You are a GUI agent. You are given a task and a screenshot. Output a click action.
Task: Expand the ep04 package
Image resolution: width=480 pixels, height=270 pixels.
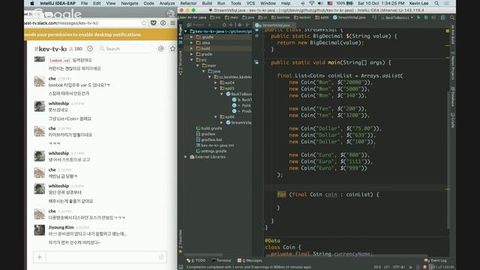216,82
